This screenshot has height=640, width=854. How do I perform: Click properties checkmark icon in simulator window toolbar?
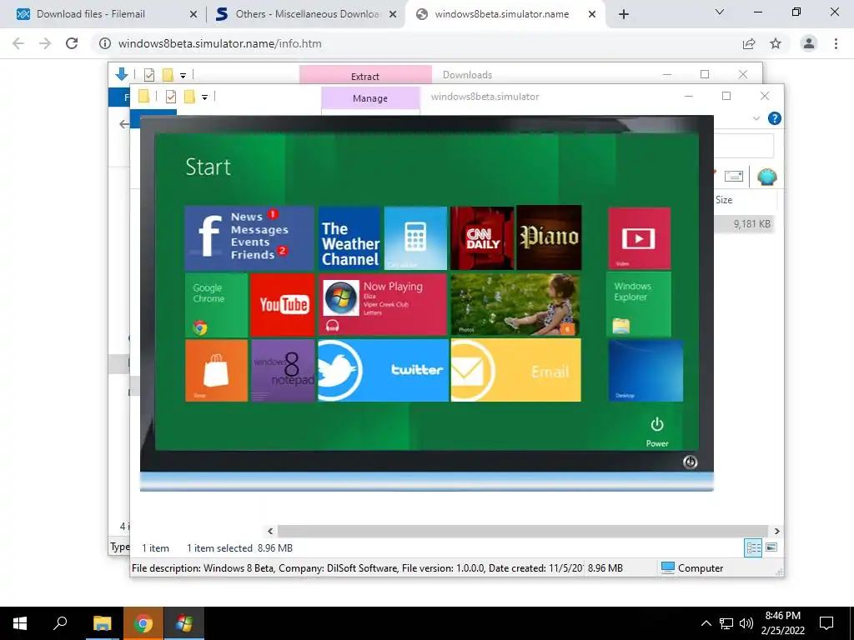[170, 97]
